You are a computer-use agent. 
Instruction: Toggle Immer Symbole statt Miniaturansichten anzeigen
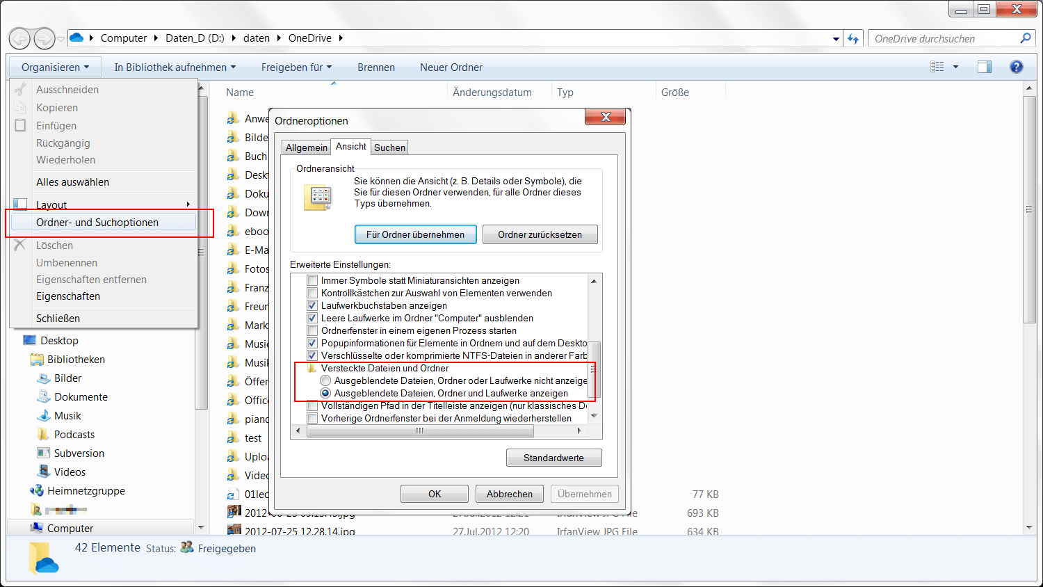312,280
